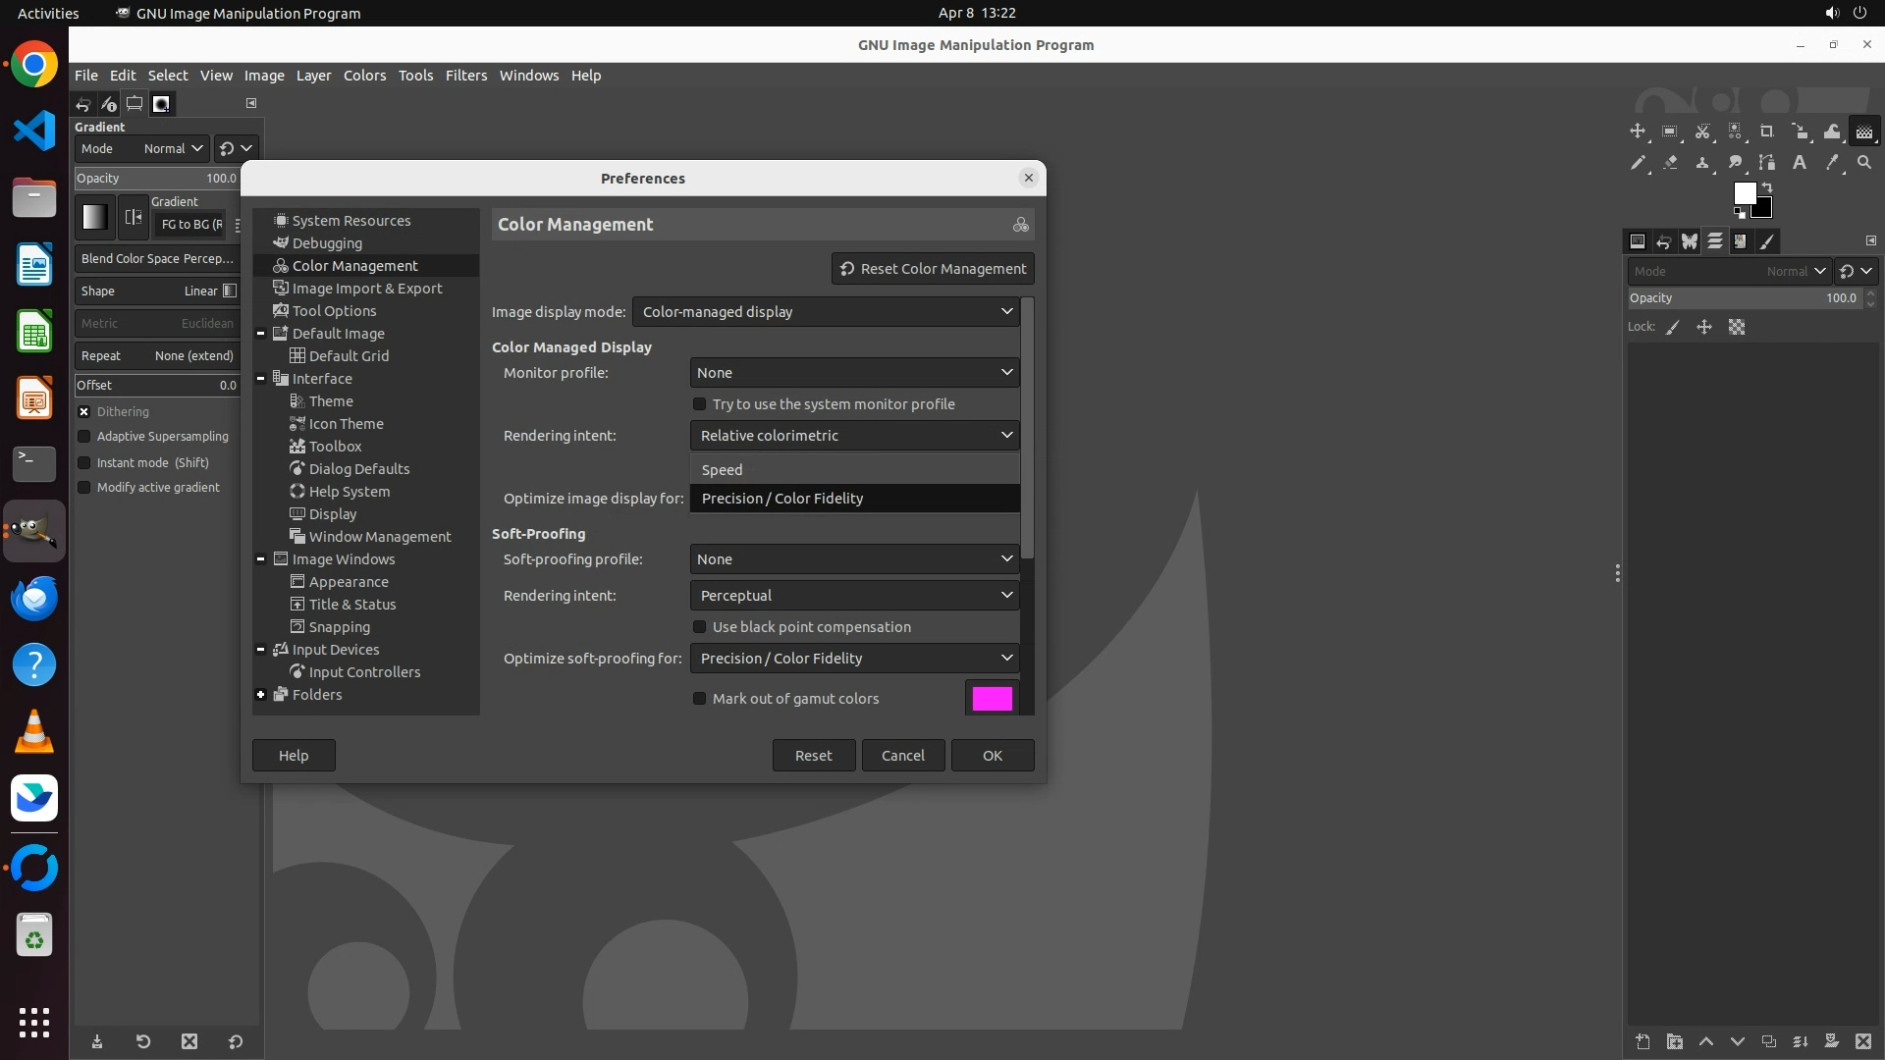1885x1060 pixels.
Task: Open the Paths tool in the toolbox
Action: [1766, 163]
